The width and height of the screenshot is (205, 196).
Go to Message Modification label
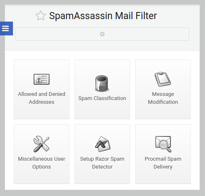163,98
